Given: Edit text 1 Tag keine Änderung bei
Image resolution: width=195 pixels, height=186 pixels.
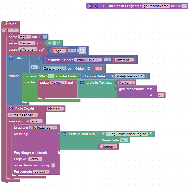Looking at the screenshot, I should coord(127,134).
